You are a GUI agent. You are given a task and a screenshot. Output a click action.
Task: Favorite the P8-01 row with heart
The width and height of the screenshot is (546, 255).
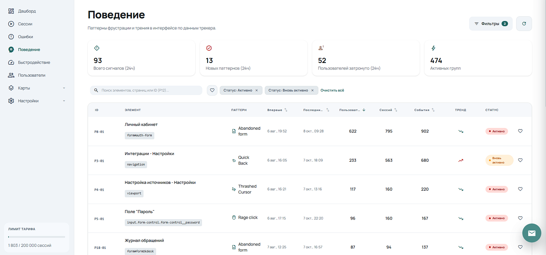click(520, 131)
